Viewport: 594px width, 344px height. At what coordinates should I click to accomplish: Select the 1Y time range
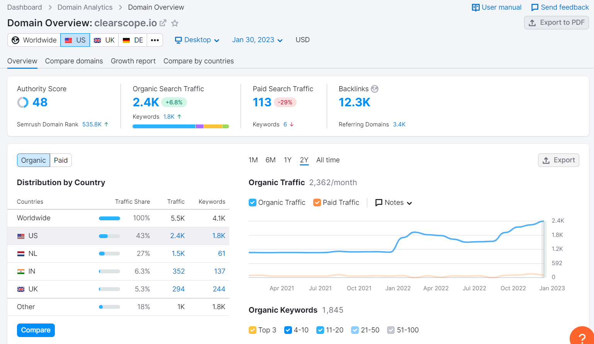click(288, 160)
